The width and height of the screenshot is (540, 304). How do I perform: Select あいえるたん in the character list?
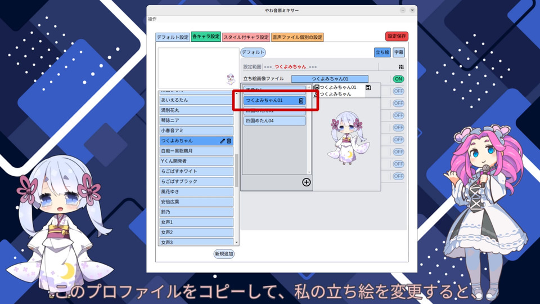tap(196, 100)
